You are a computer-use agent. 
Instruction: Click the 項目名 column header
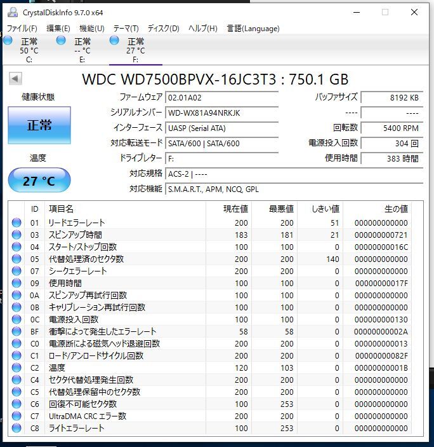(x=125, y=209)
